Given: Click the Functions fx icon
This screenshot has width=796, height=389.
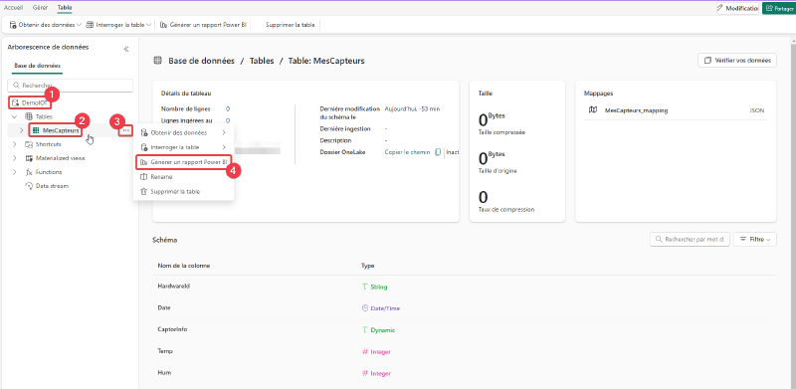Looking at the screenshot, I should tap(29, 172).
